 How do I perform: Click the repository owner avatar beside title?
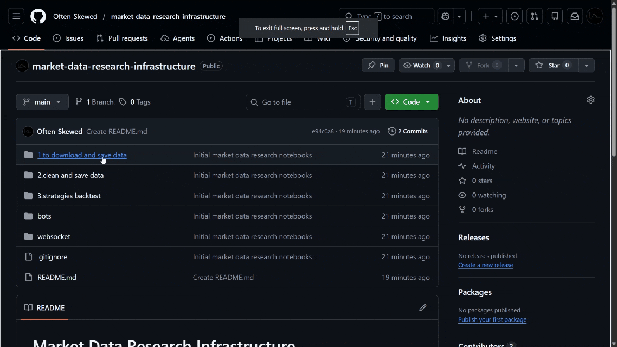click(x=22, y=66)
